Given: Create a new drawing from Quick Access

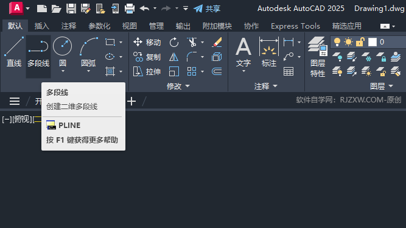Looking at the screenshot, I should click(x=41, y=9).
